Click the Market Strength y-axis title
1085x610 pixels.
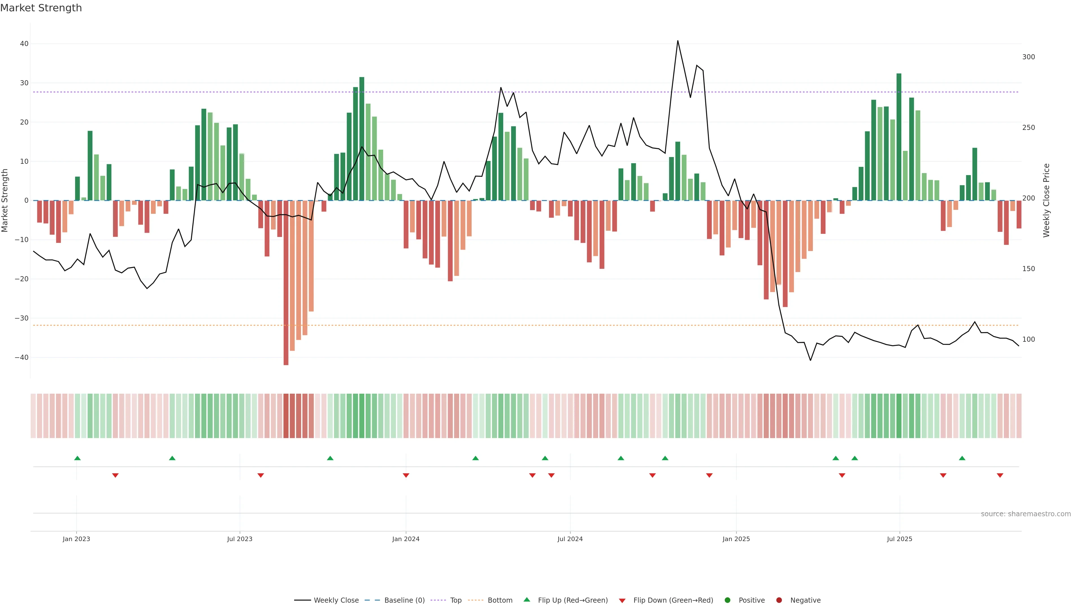click(x=5, y=201)
